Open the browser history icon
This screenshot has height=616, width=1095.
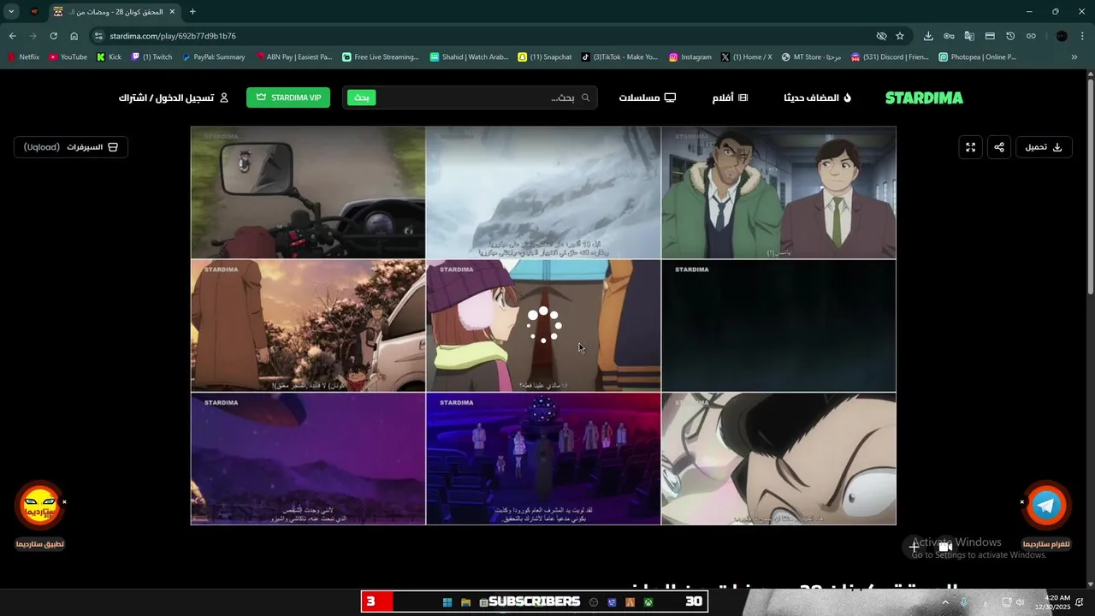pos(1010,36)
